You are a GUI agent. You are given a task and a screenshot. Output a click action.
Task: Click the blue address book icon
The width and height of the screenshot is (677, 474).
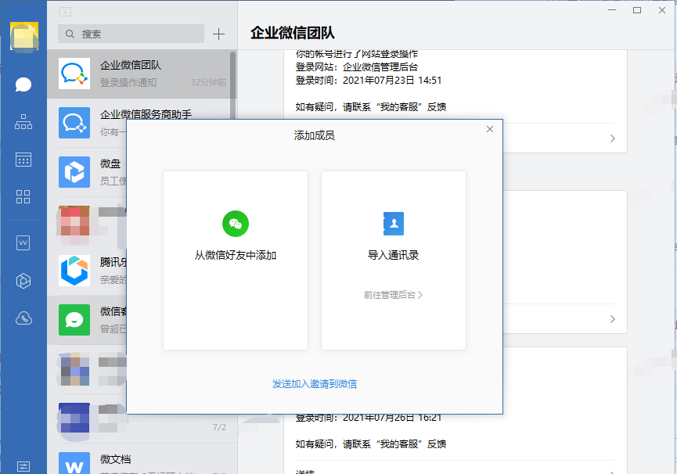[394, 224]
